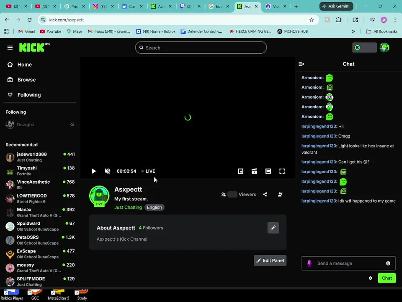The height and width of the screenshot is (302, 402).
Task: Open the Chrome apps grid icon
Action: (6, 31)
